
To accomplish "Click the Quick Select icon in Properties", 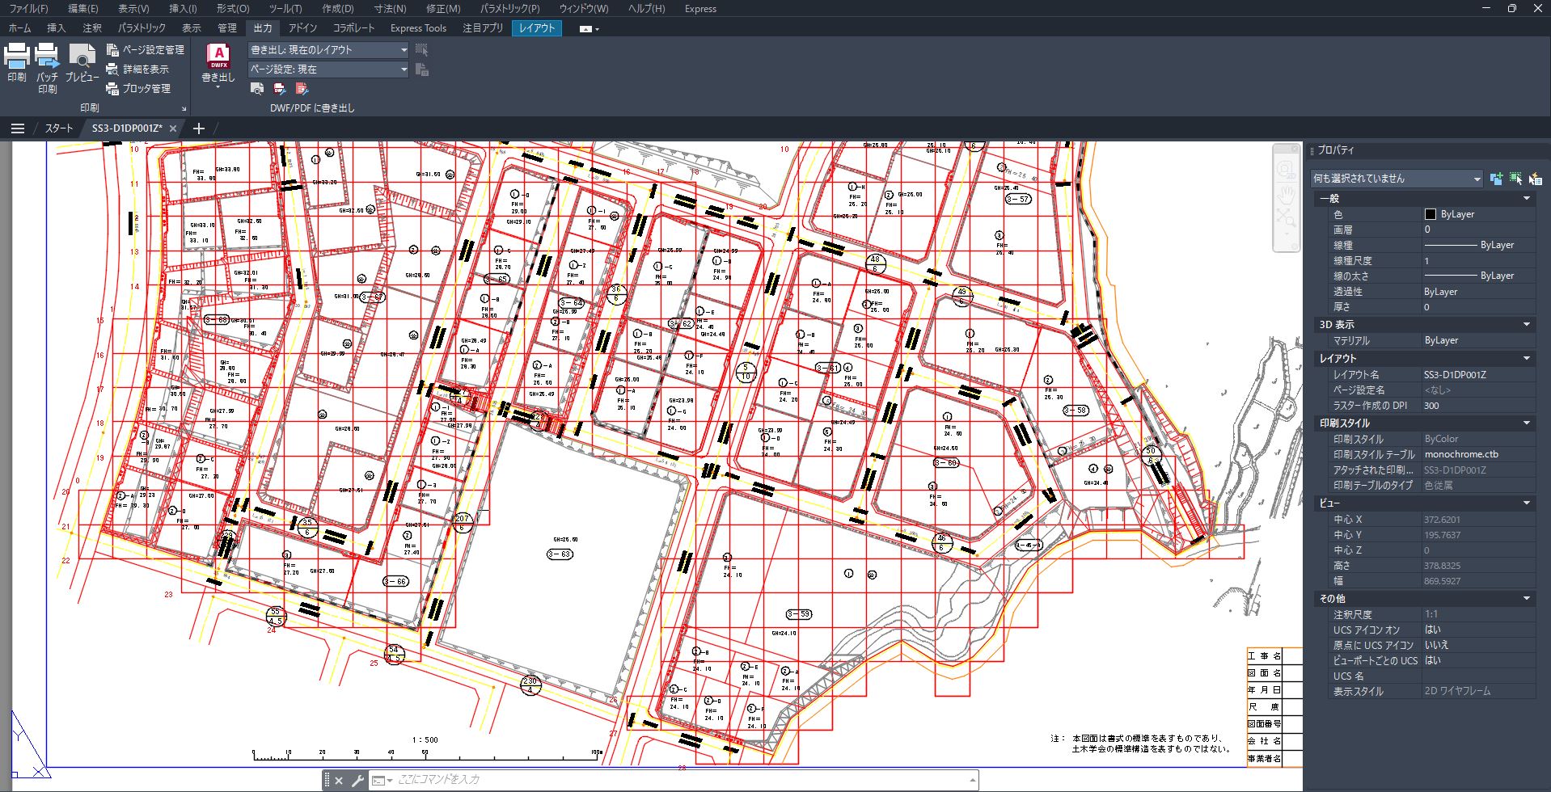I will [x=1535, y=179].
